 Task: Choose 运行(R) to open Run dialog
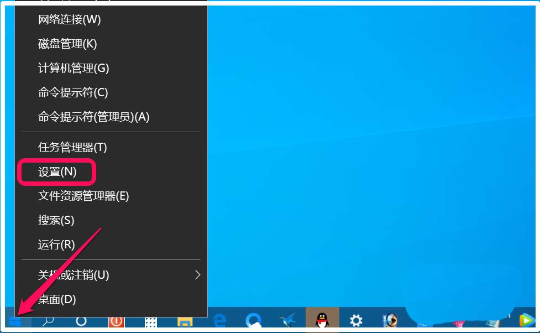(x=55, y=244)
